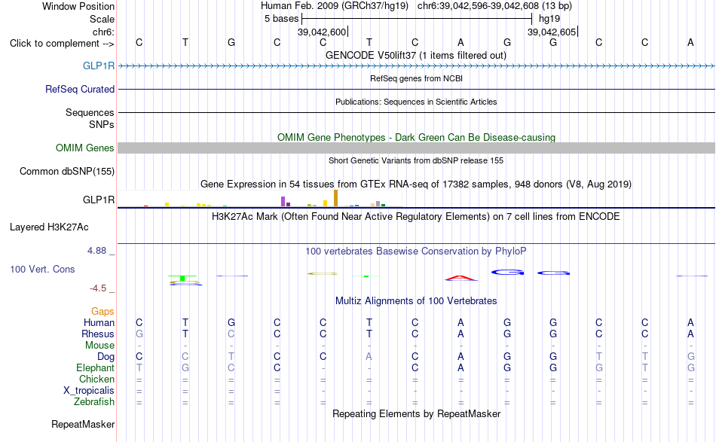Click the SNPs track label

pyautogui.click(x=102, y=124)
